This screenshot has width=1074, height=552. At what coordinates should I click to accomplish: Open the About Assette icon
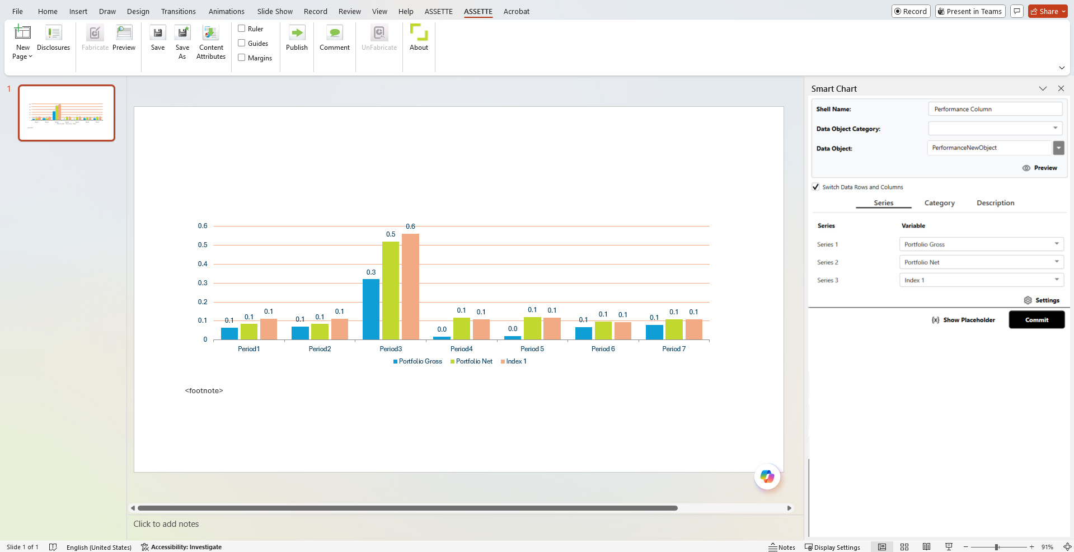tap(419, 33)
